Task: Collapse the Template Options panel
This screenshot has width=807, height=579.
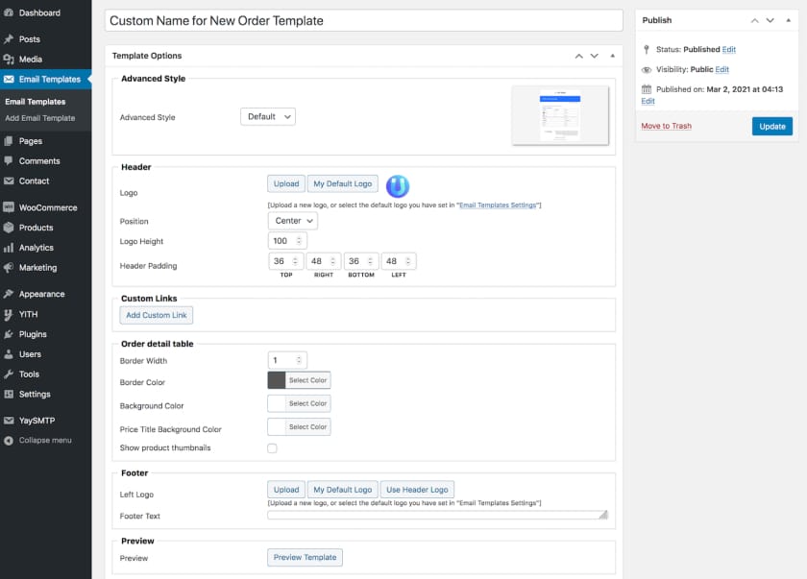Action: 613,56
